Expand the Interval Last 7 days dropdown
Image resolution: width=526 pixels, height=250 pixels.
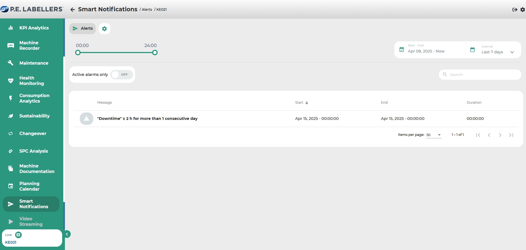click(x=512, y=52)
